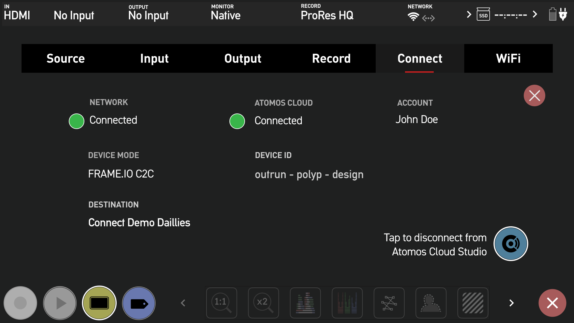Tap the network transfer arrows icon
This screenshot has width=574, height=323.
428,18
